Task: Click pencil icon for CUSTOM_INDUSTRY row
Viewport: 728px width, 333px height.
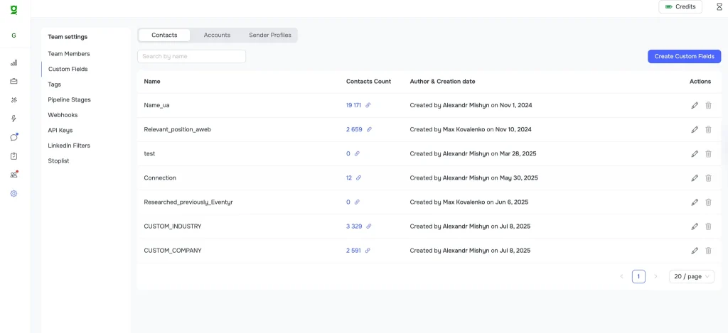Action: 695,226
